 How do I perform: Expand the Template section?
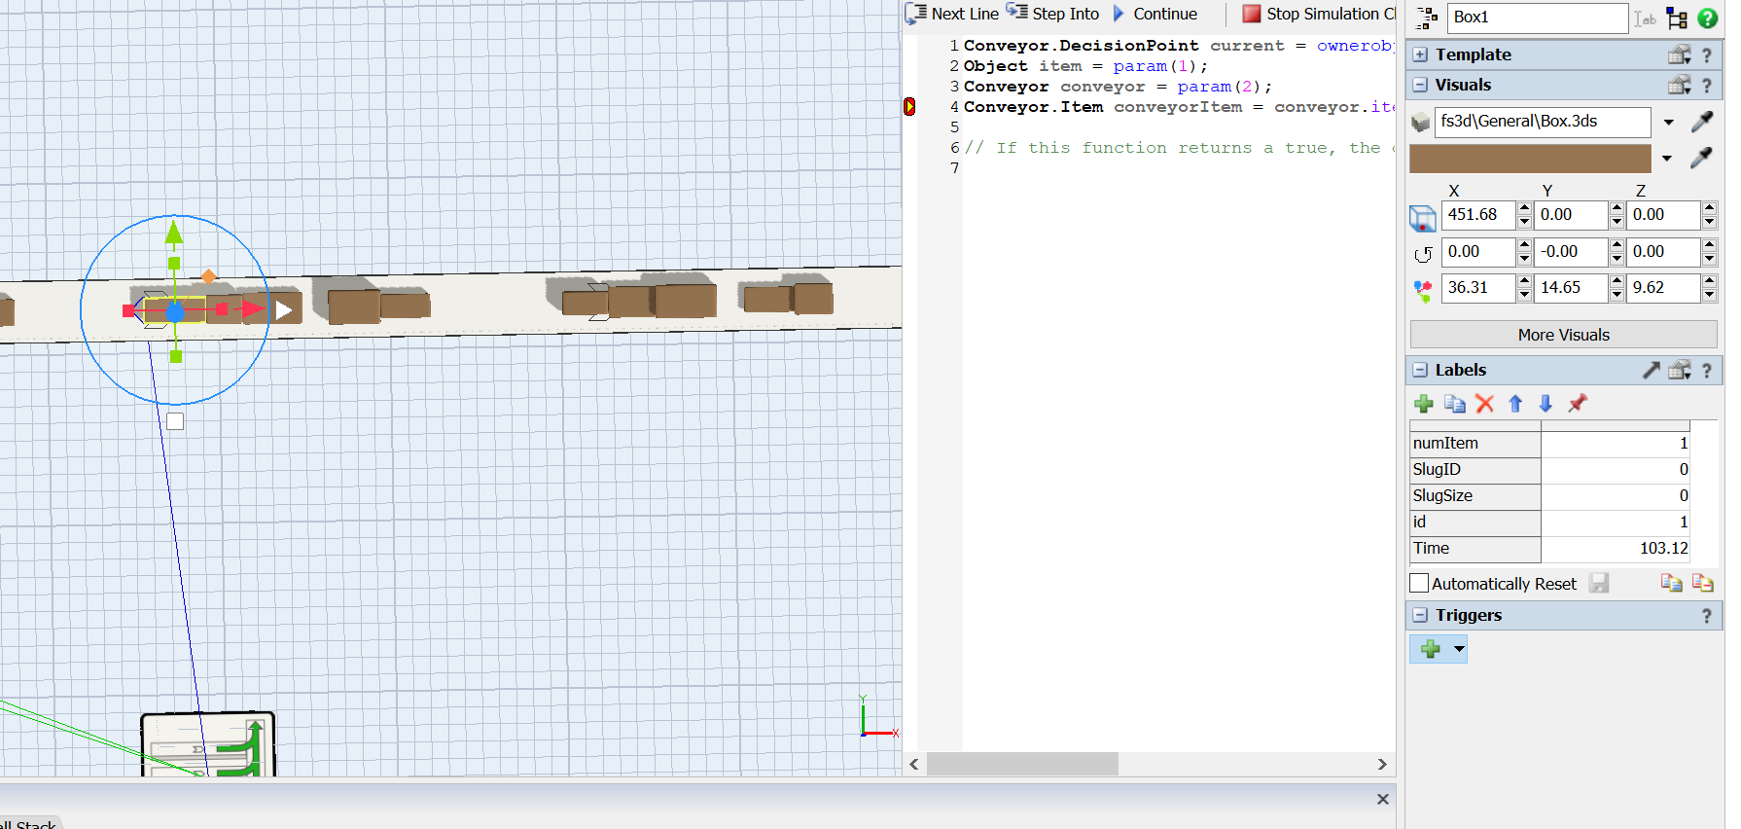(1420, 55)
